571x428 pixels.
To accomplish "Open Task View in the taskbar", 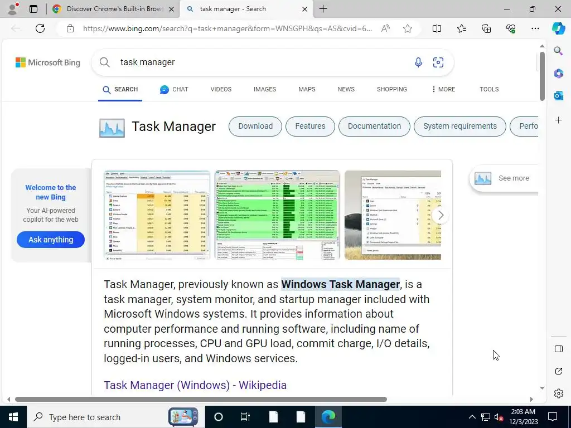I will click(245, 417).
